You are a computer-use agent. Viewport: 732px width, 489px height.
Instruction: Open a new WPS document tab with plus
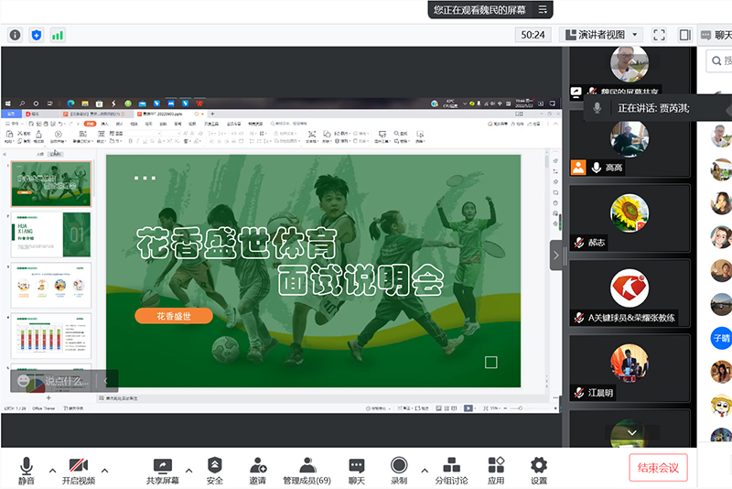click(212, 114)
